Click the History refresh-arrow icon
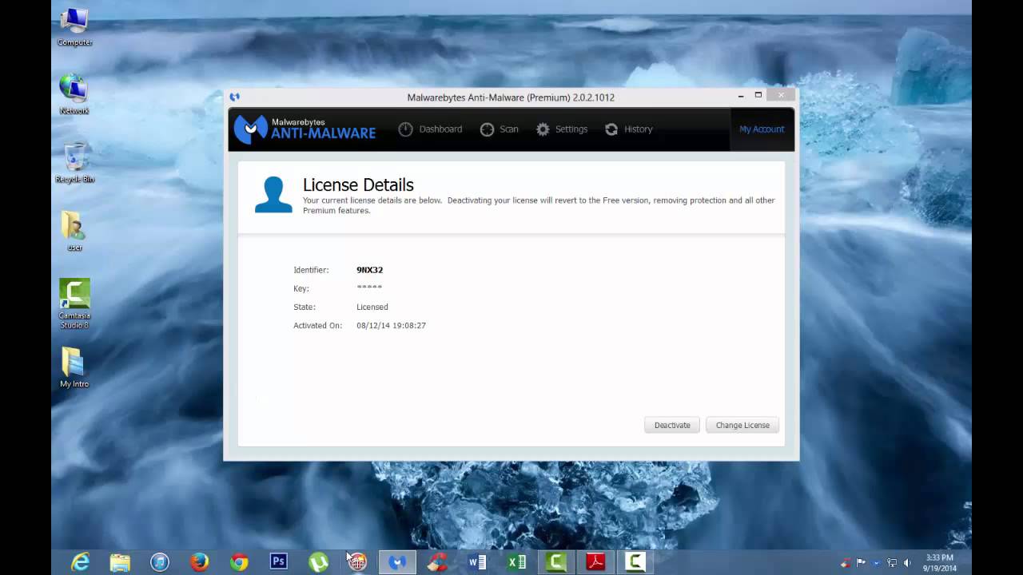Image resolution: width=1023 pixels, height=575 pixels. pos(611,129)
